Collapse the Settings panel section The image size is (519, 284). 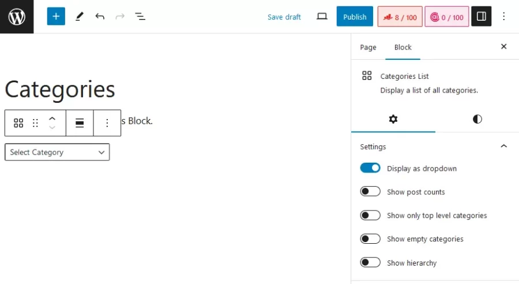[x=503, y=146]
